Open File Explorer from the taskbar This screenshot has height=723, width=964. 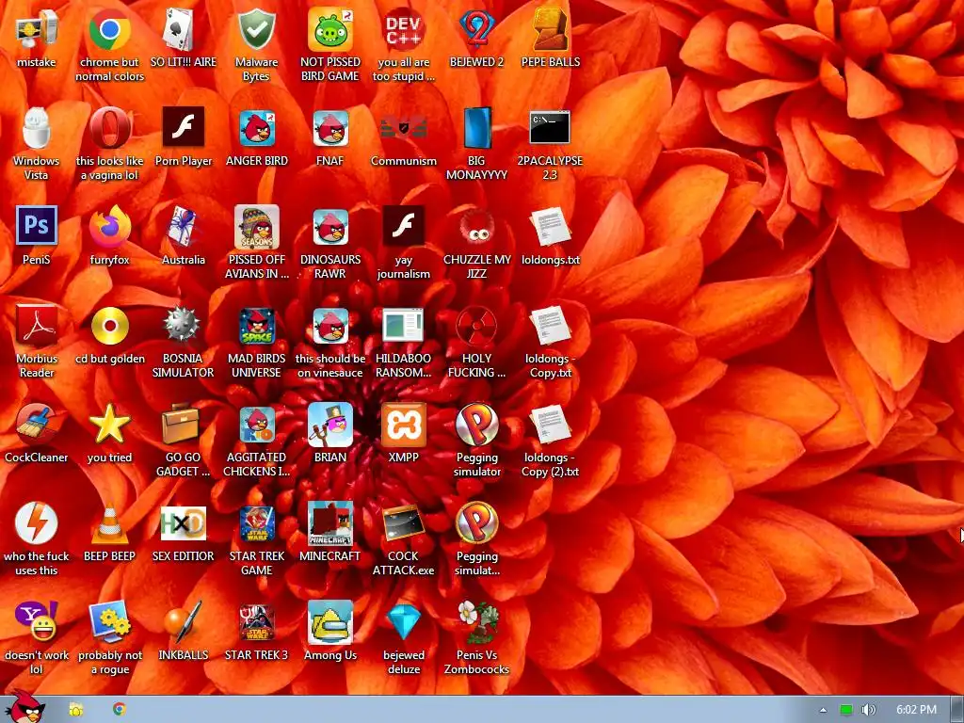click(75, 710)
